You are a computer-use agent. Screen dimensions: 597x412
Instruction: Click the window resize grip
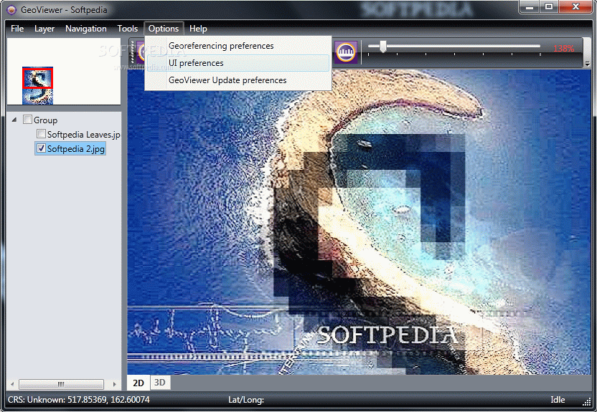587,402
